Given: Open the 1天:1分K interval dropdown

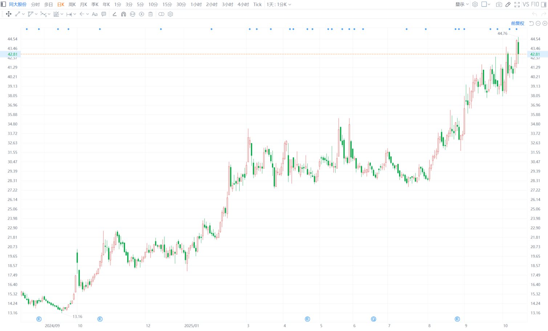Looking at the screenshot, I should click(279, 4).
